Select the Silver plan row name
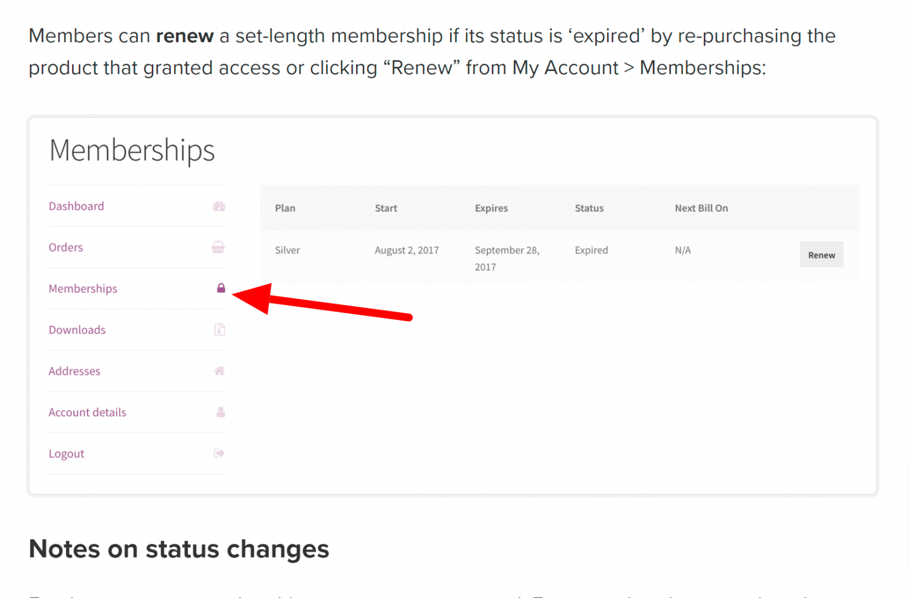Viewport: 908px width, 598px height. (287, 250)
